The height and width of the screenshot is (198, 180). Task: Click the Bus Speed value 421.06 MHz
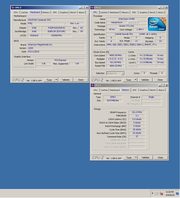(x=115, y=62)
